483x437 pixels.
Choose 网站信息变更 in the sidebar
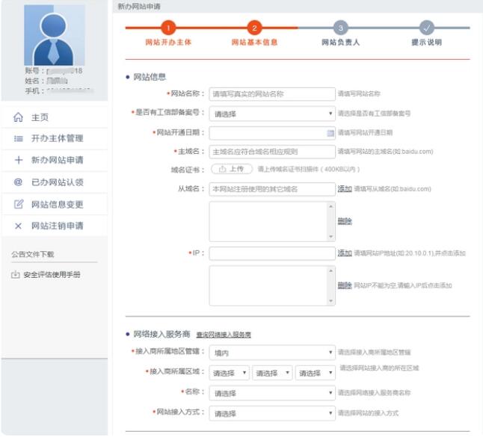[x=55, y=204]
